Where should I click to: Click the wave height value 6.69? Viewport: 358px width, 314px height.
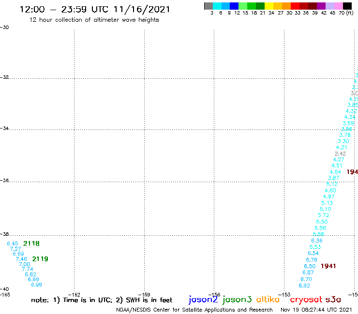point(18,254)
